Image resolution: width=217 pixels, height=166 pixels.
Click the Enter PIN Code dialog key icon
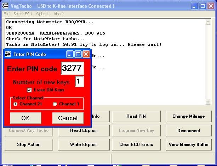pyautogui.click(x=8, y=54)
